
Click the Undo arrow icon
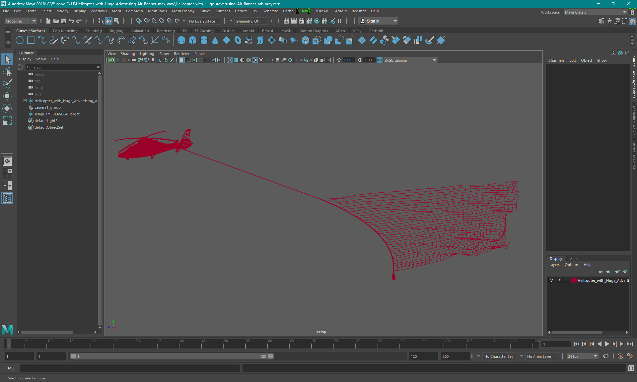71,21
